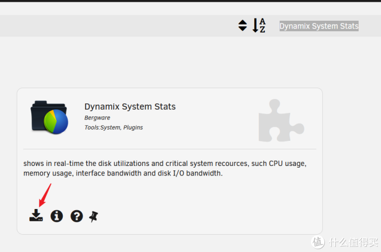Click the divider line under the card header

(170, 149)
